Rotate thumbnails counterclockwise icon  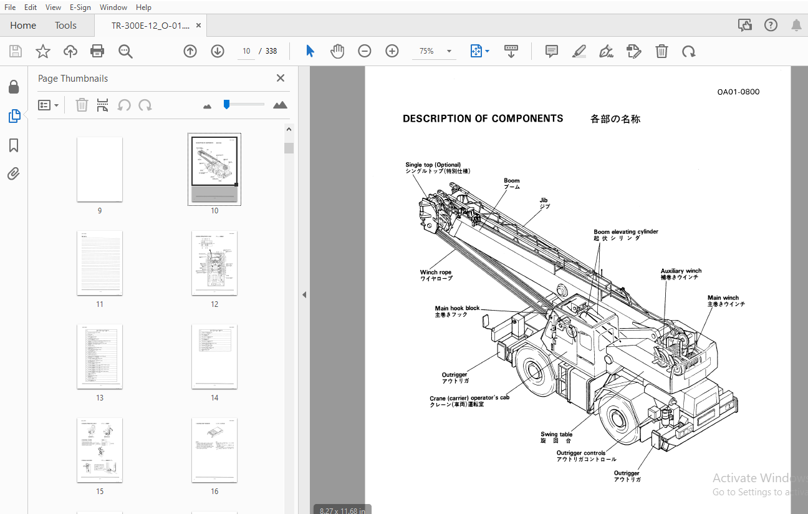(x=124, y=105)
